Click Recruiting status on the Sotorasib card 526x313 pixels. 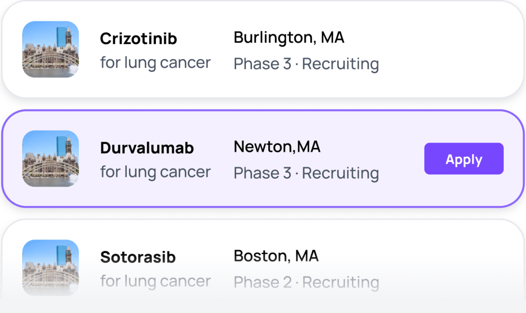pos(340,282)
